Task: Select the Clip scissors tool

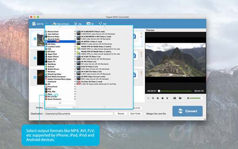Action: click(78, 24)
